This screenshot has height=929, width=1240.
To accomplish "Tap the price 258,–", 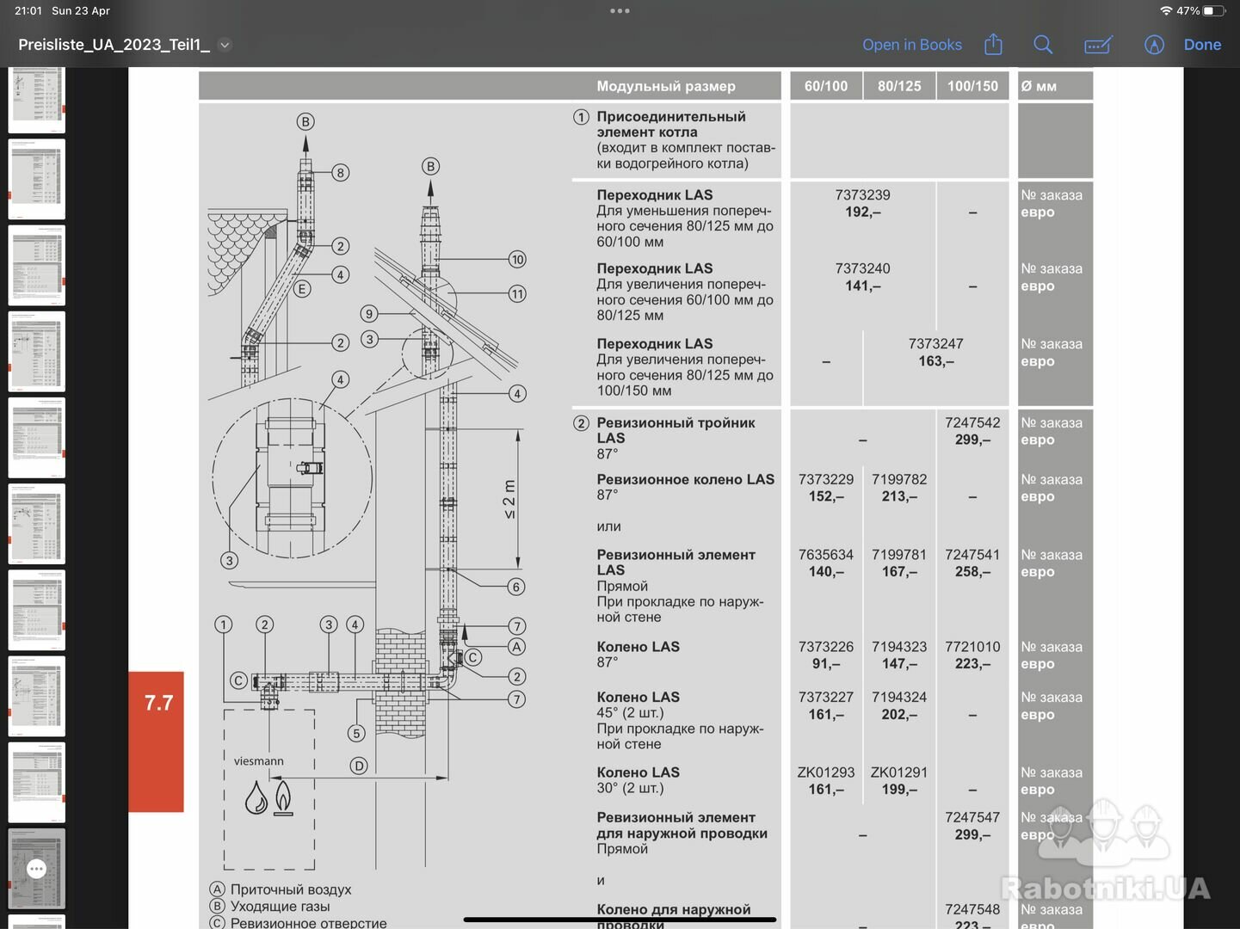I will click(972, 571).
